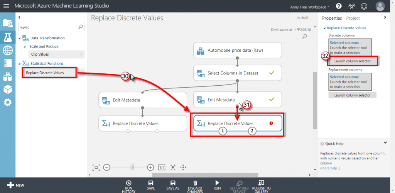Click the Help question mark icon

pos(339,6)
